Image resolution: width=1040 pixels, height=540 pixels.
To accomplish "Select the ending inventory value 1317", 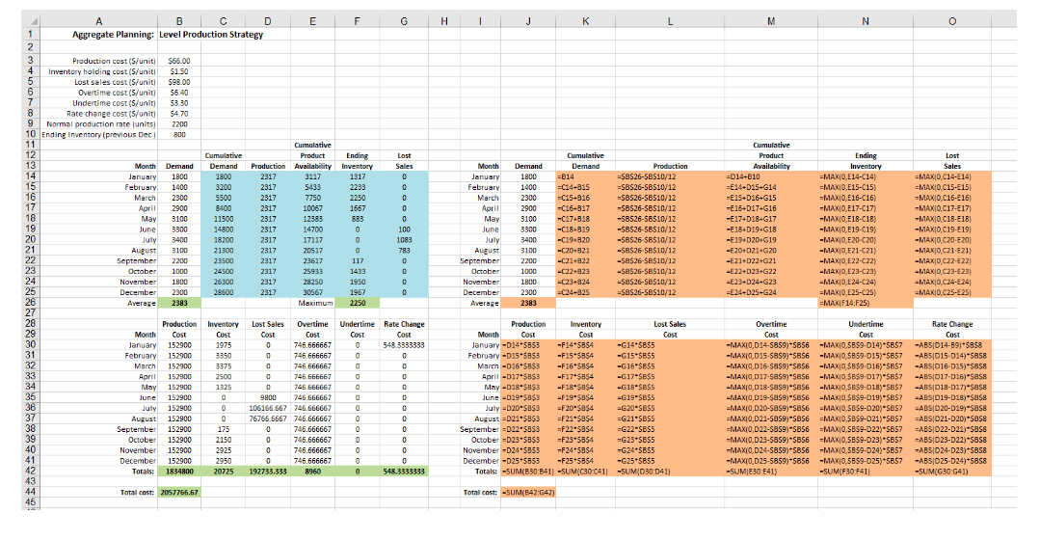I will coord(357,176).
